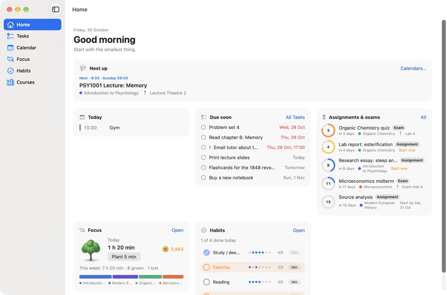Screen dimensions: 447x295
Task: Open the Focus card via Open link
Action: tap(177, 230)
